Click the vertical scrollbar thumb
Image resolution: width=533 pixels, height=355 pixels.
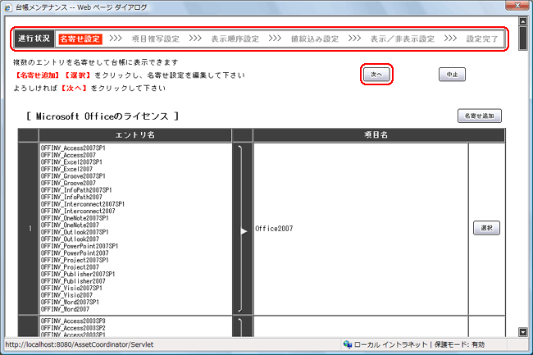(523, 38)
